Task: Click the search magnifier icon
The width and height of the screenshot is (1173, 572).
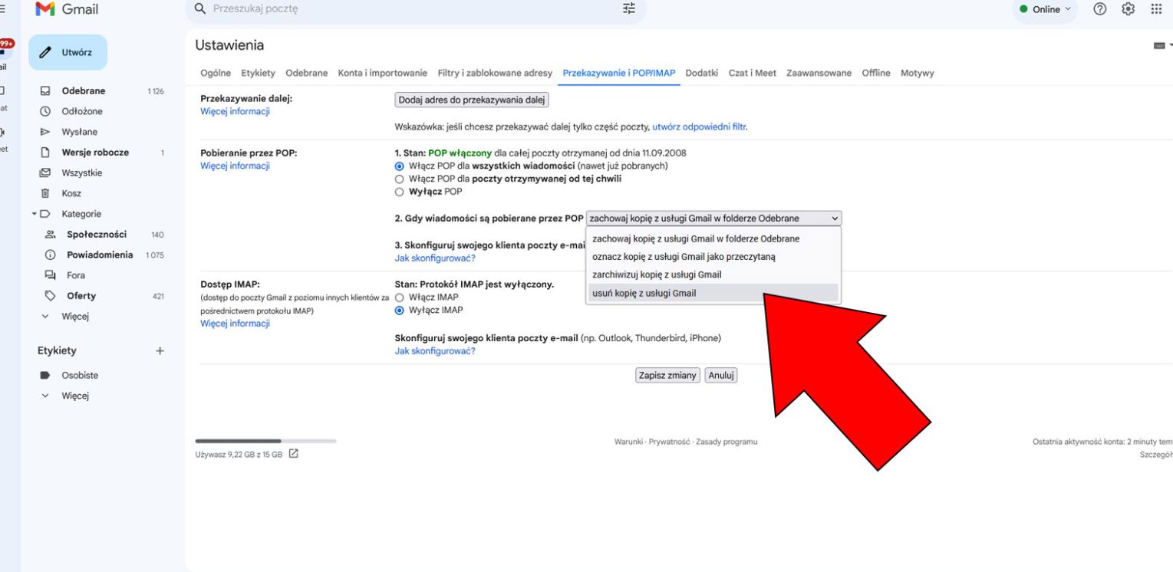Action: tap(200, 9)
